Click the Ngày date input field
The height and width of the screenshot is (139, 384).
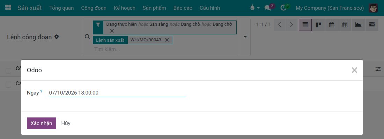click(118, 93)
